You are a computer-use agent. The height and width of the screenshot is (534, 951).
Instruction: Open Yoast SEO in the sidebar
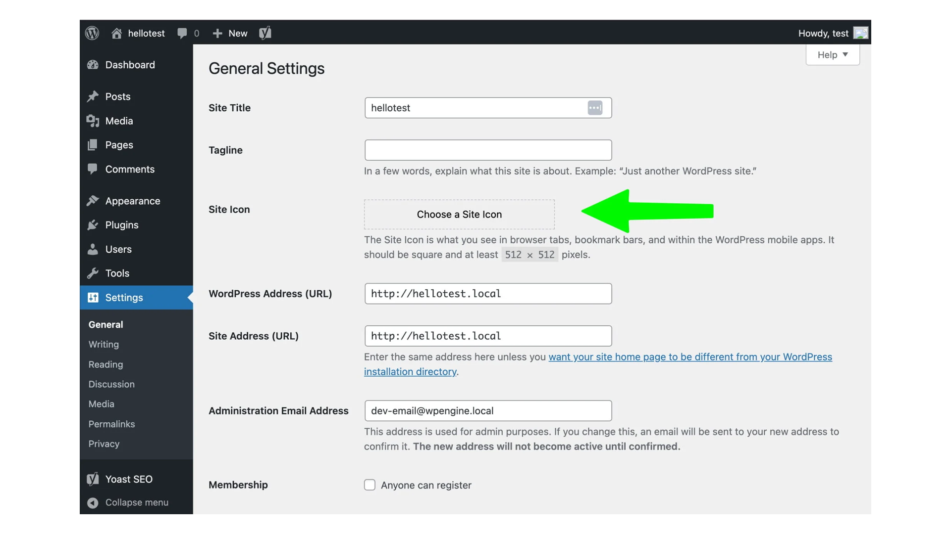129,479
